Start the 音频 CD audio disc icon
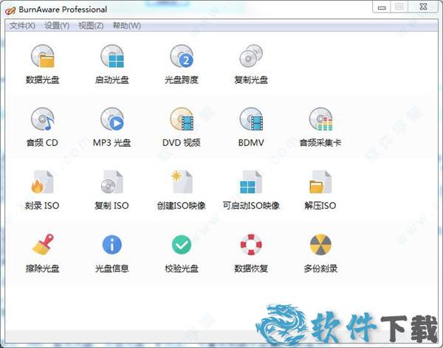The height and width of the screenshot is (348, 443). coord(43,119)
